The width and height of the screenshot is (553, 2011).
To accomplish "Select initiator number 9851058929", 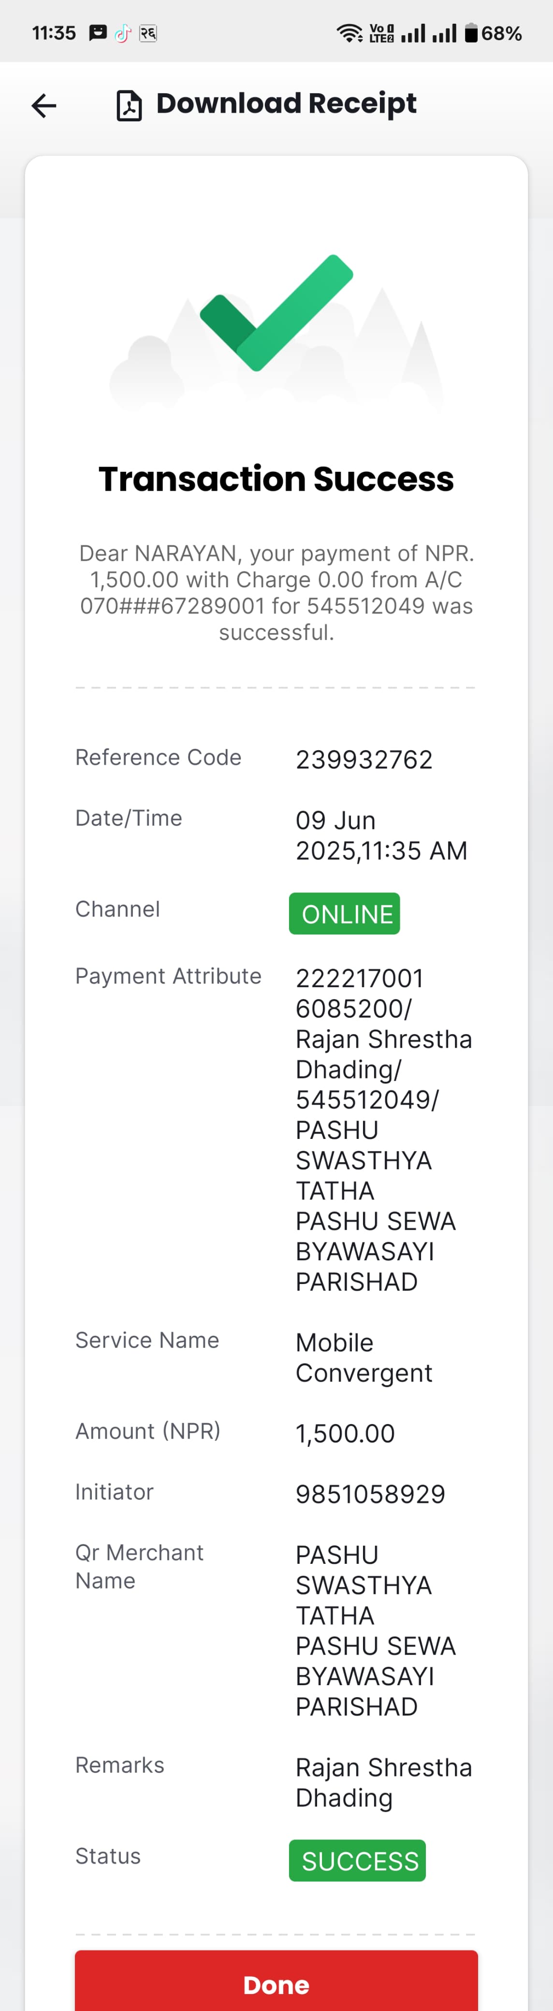I will pyautogui.click(x=370, y=1494).
